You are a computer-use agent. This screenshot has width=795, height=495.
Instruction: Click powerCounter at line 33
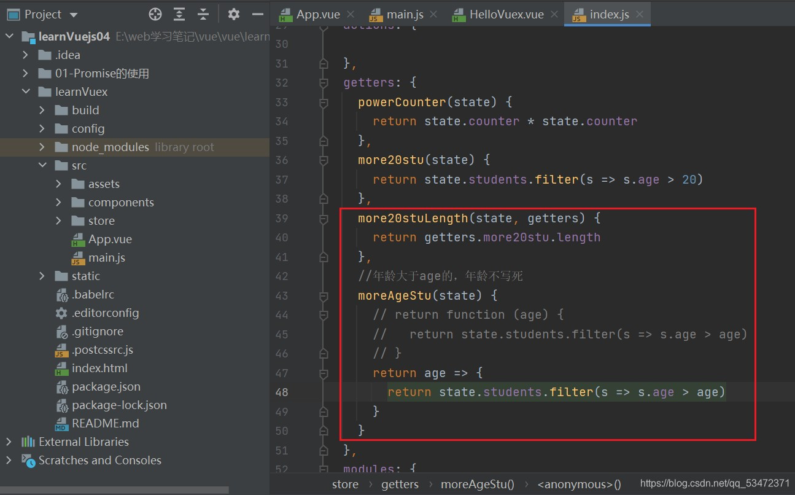[x=403, y=102]
